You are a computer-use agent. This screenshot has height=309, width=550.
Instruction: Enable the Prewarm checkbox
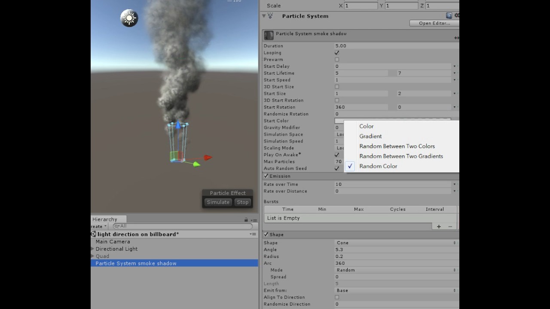(337, 59)
